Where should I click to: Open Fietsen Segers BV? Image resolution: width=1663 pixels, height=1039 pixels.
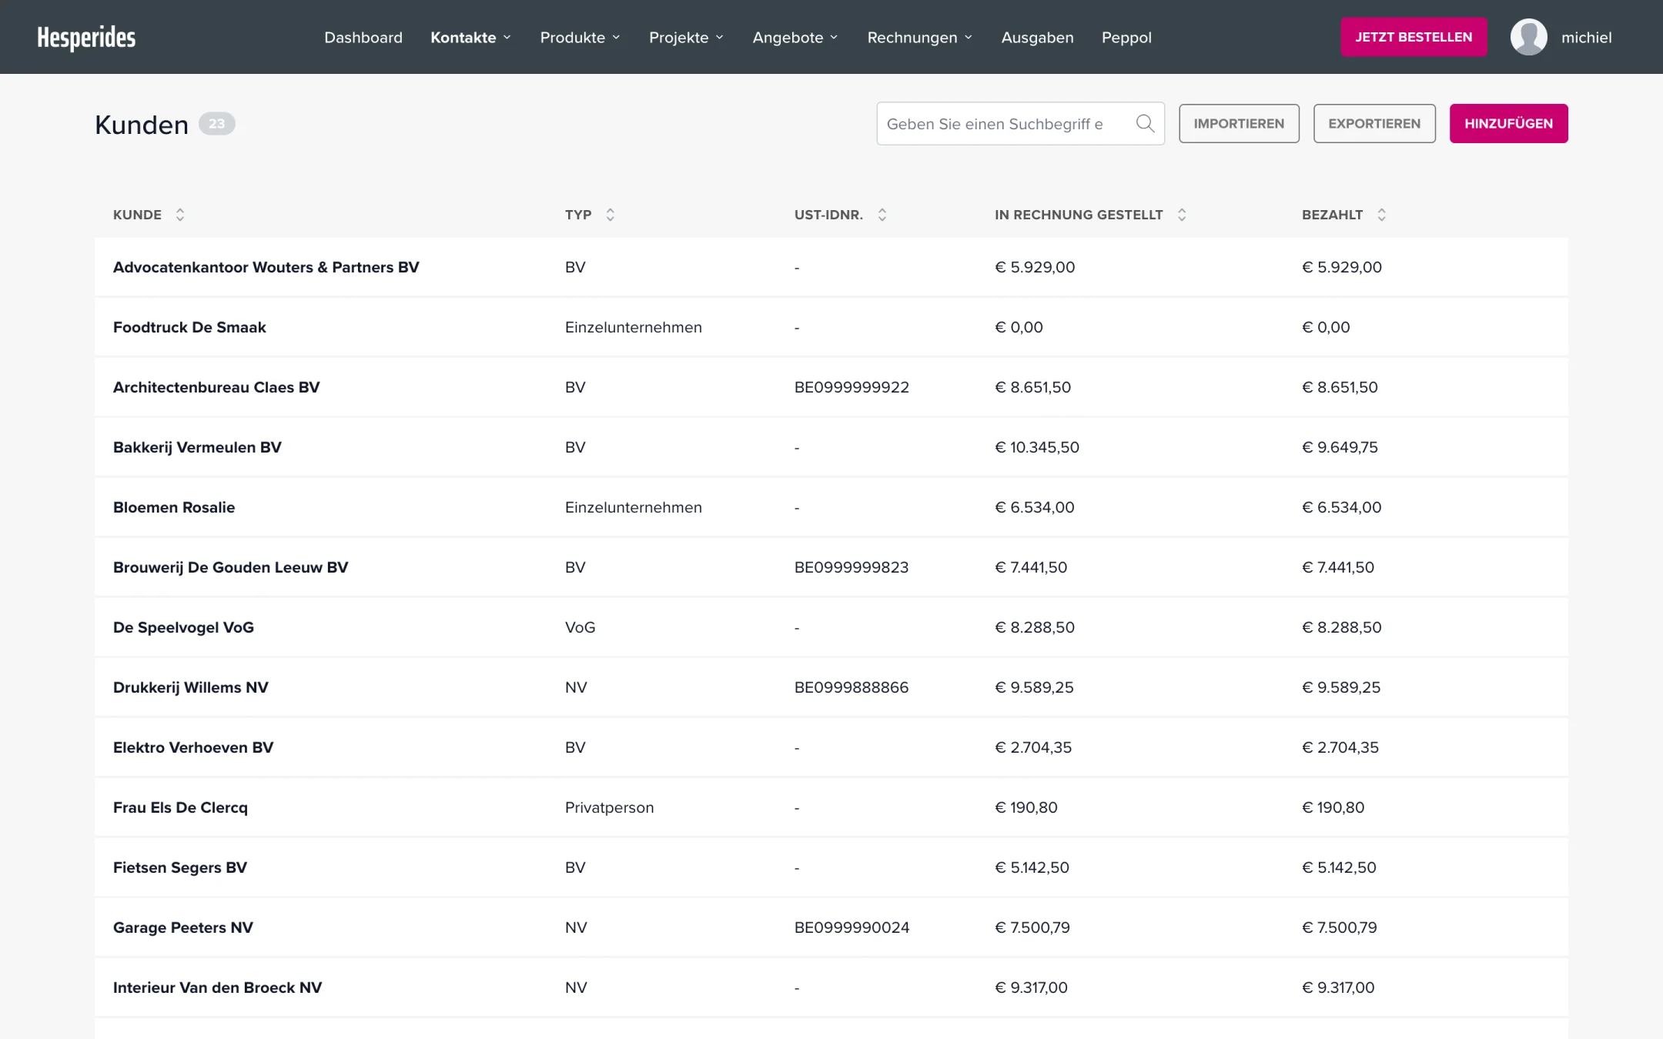click(x=180, y=867)
